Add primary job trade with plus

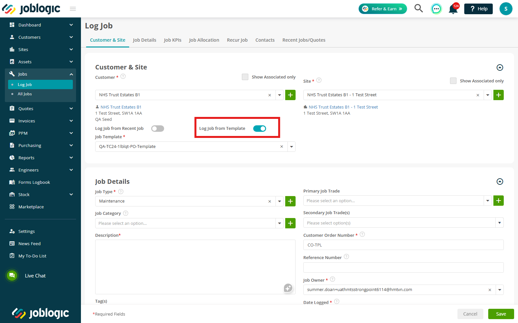[x=499, y=201]
